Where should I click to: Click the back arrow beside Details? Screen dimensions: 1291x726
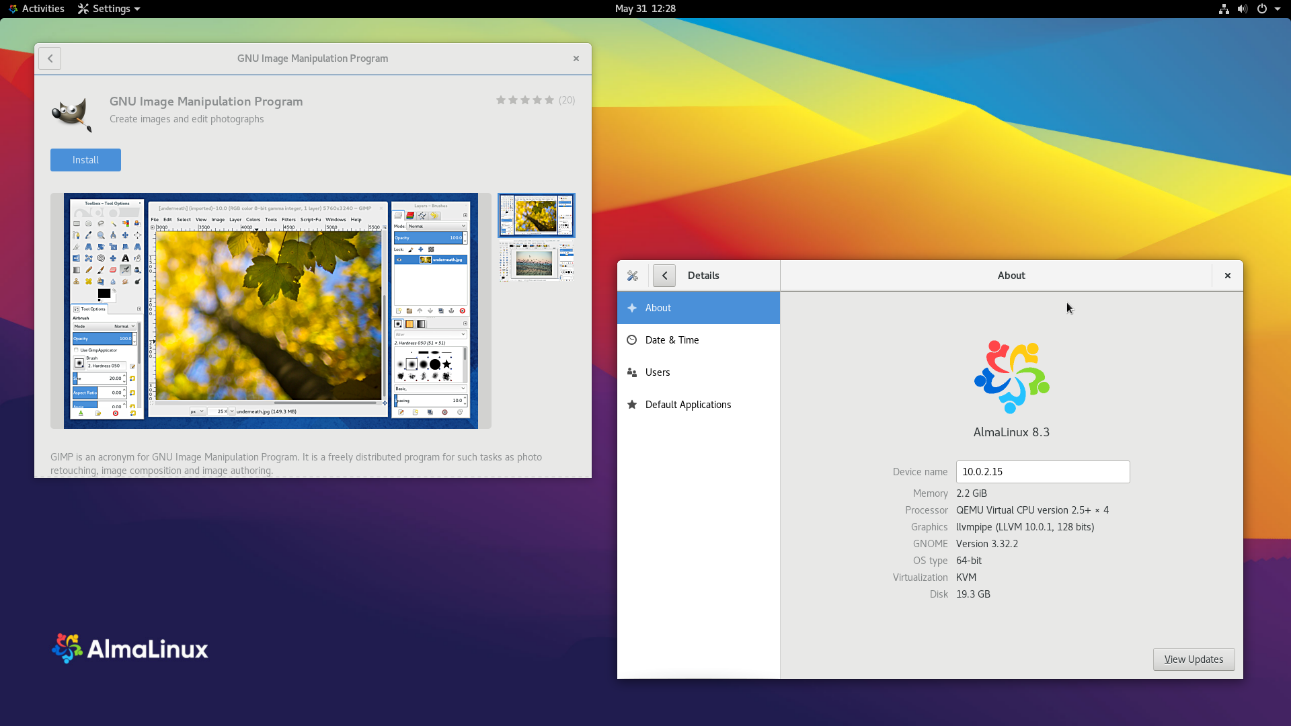[x=664, y=276]
